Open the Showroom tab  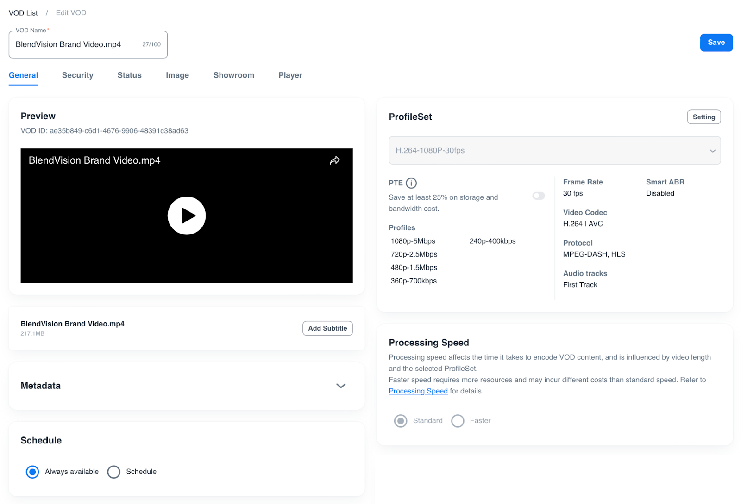tap(233, 75)
